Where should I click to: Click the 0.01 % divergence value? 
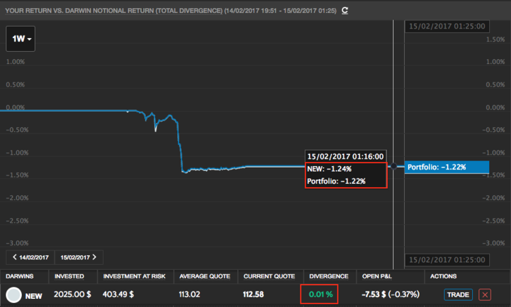pos(319,295)
